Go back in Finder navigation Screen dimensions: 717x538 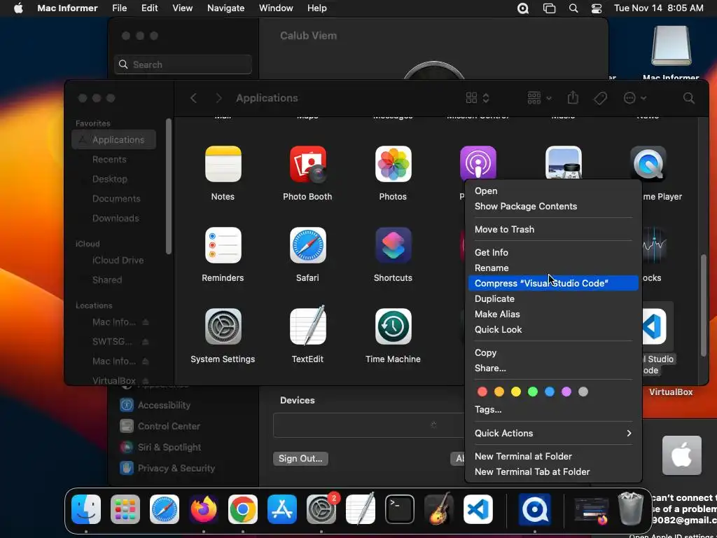point(193,98)
